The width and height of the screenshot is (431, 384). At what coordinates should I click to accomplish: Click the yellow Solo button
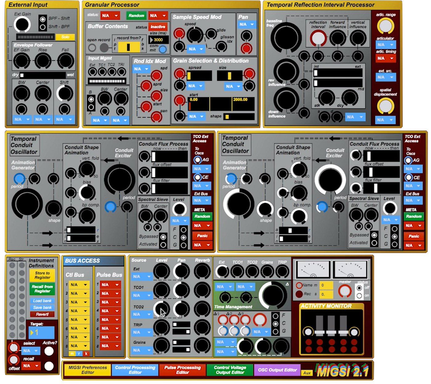65,37
